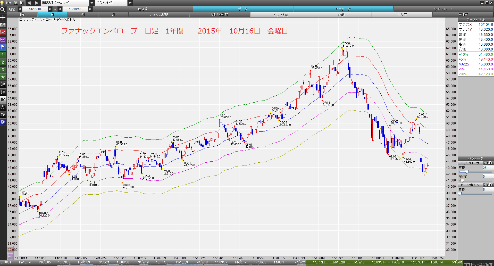Click the end date field 15/10/16
The height and width of the screenshot is (266, 494).
click(x=75, y=9)
